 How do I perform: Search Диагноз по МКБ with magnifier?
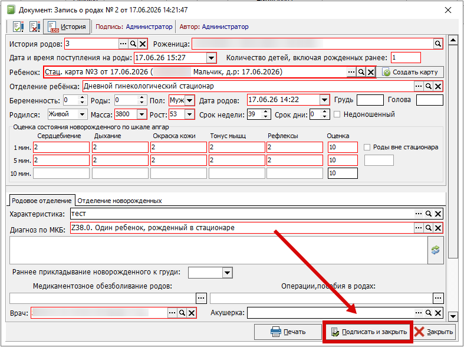point(428,228)
